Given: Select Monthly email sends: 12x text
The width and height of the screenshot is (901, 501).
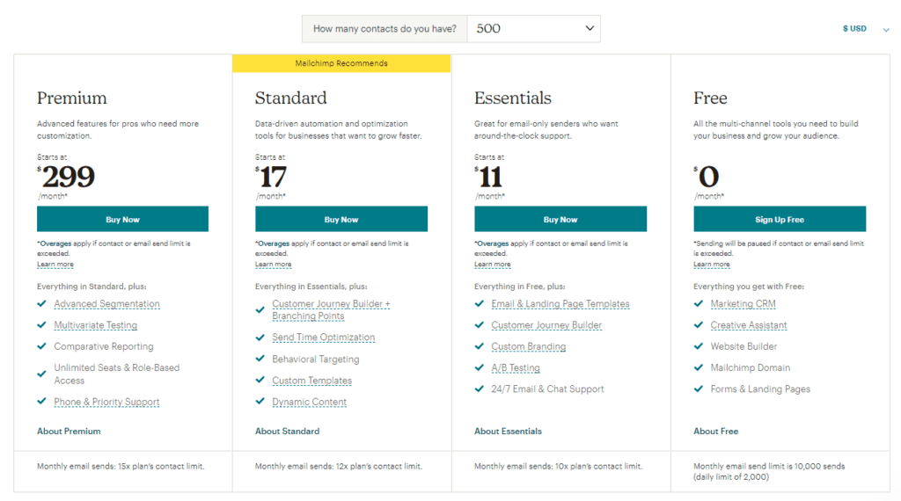Looking at the screenshot, I should pos(339,467).
